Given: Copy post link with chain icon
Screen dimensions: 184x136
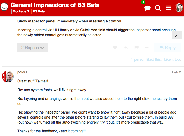Looking at the screenshot, I should pos(126,48).
